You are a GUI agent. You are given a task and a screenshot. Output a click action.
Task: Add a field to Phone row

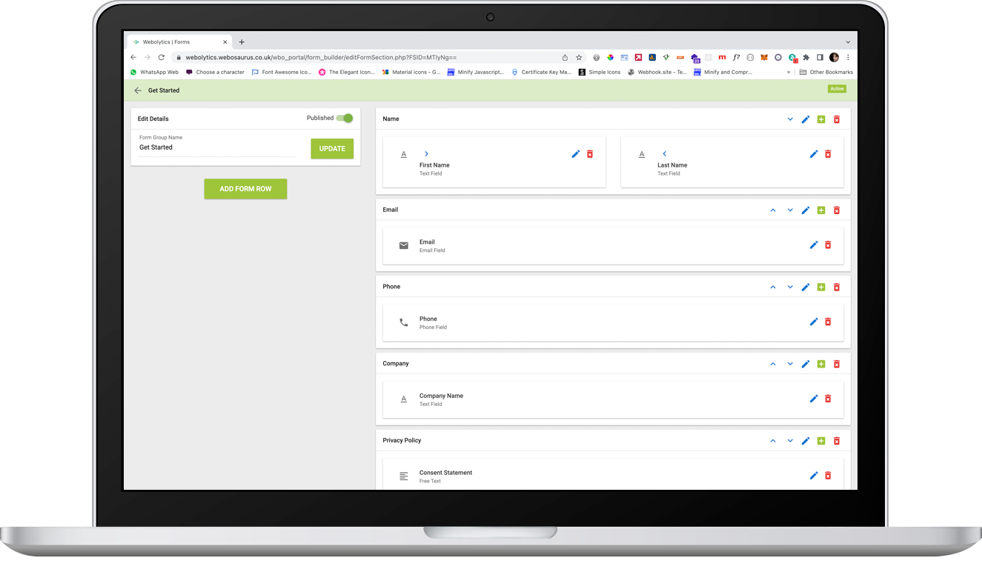coord(821,288)
